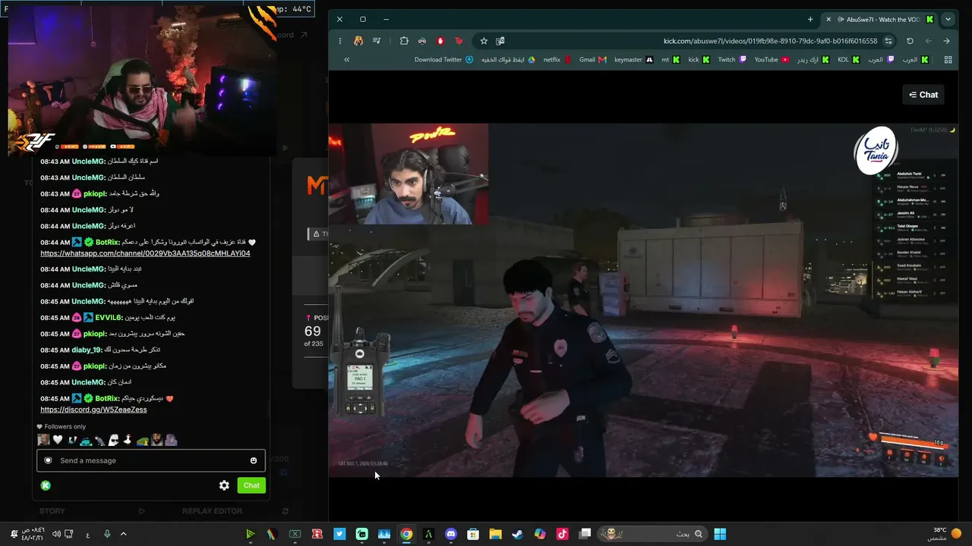Click microphone icon in system tray
972x546 pixels.
[x=106, y=534]
